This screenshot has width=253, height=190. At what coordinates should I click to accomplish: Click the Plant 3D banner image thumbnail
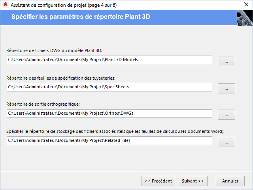point(244,18)
